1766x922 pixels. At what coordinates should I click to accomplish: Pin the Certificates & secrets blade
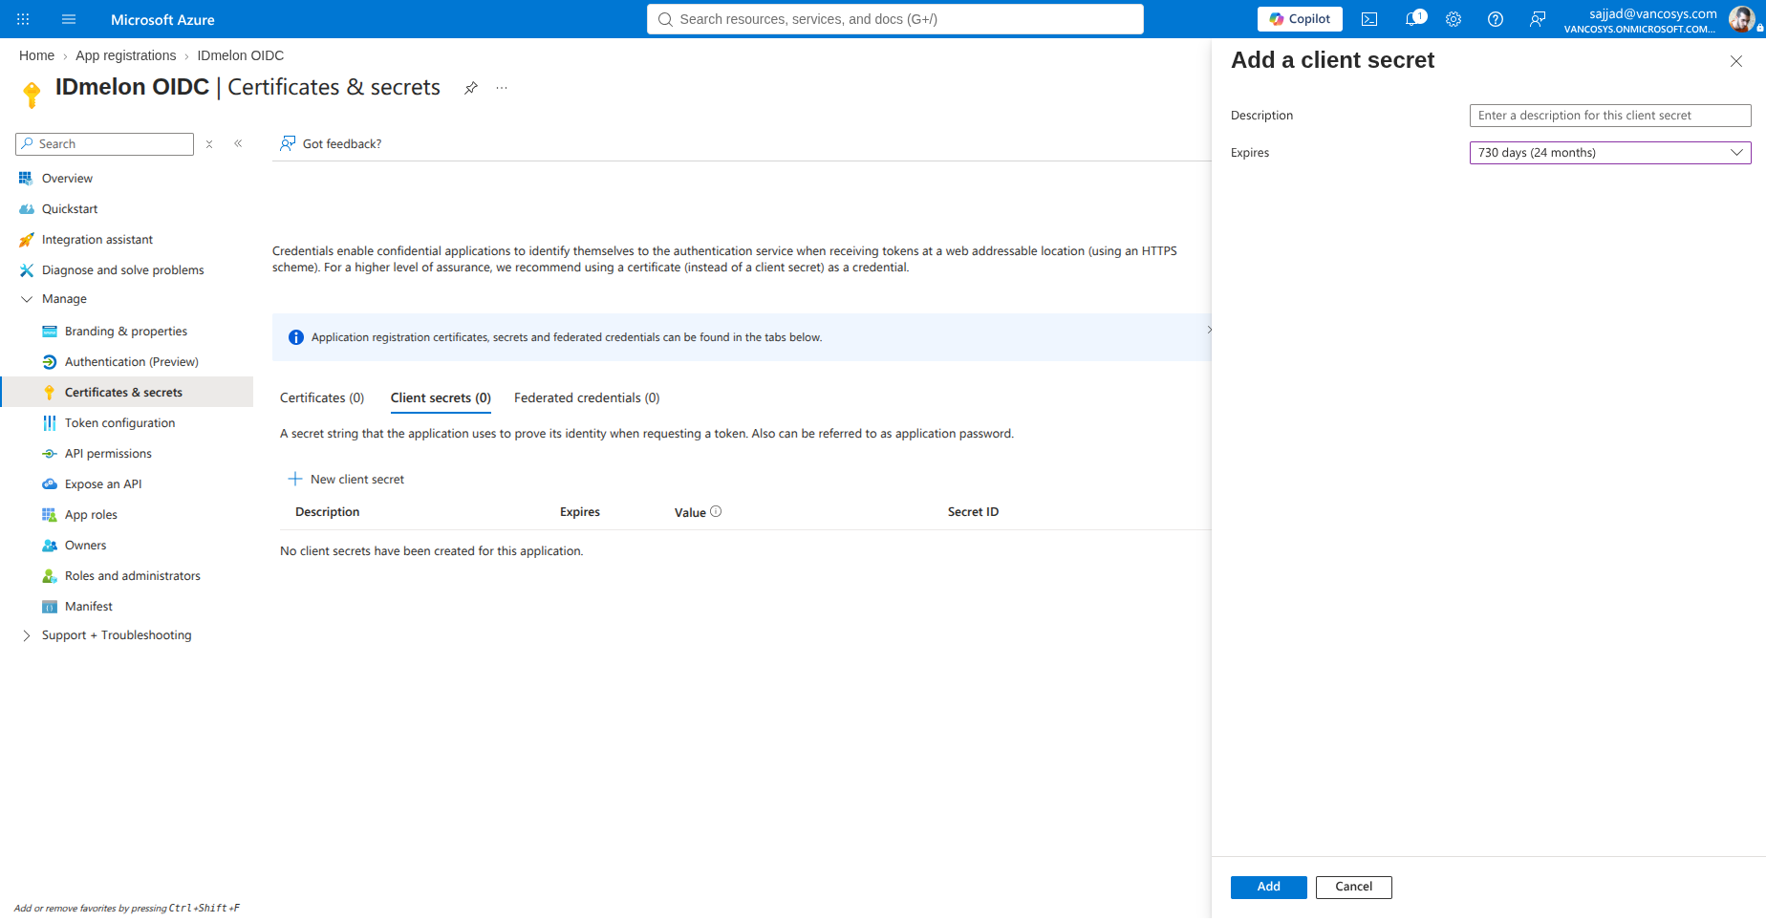pyautogui.click(x=471, y=88)
